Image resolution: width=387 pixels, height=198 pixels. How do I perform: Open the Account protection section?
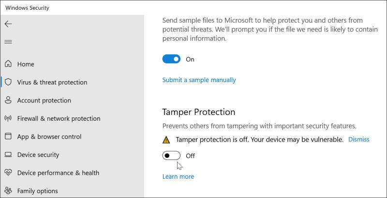pos(44,100)
